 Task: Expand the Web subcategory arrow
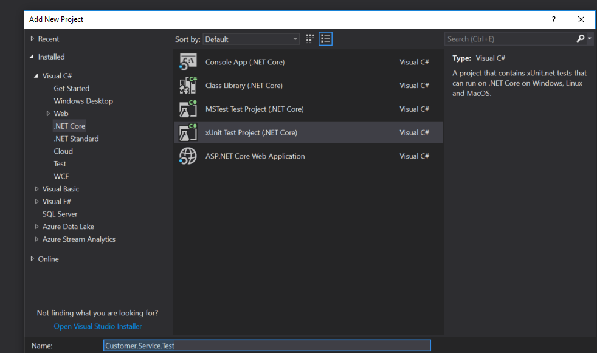[48, 114]
